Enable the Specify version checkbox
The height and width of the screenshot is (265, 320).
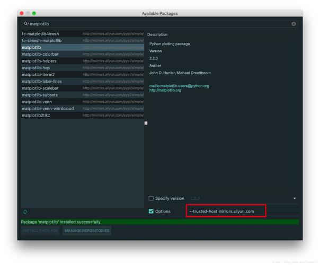click(151, 198)
